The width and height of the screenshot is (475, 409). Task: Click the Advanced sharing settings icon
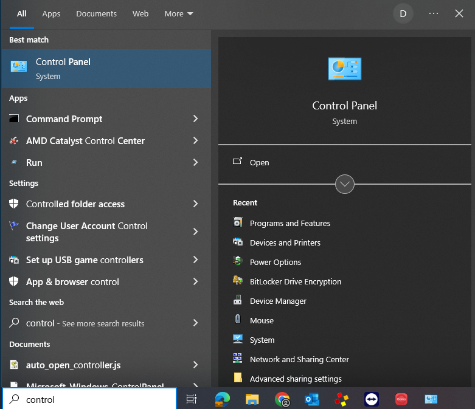tap(238, 377)
